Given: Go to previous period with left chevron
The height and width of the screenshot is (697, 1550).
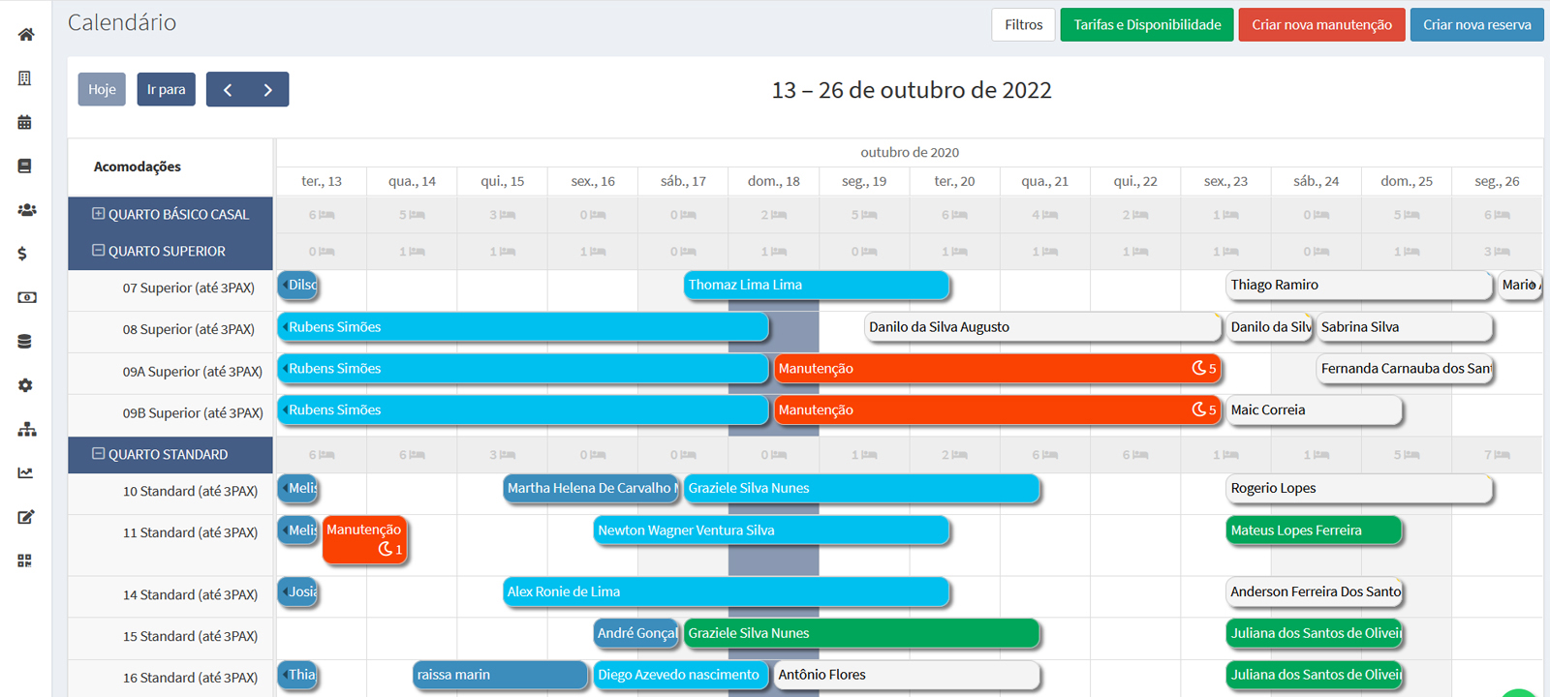Looking at the screenshot, I should click(228, 89).
